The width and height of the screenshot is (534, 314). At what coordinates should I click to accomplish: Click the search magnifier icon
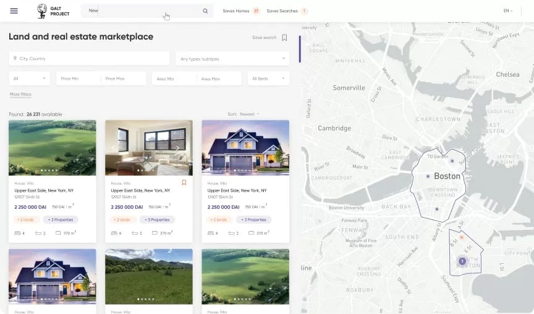[205, 11]
